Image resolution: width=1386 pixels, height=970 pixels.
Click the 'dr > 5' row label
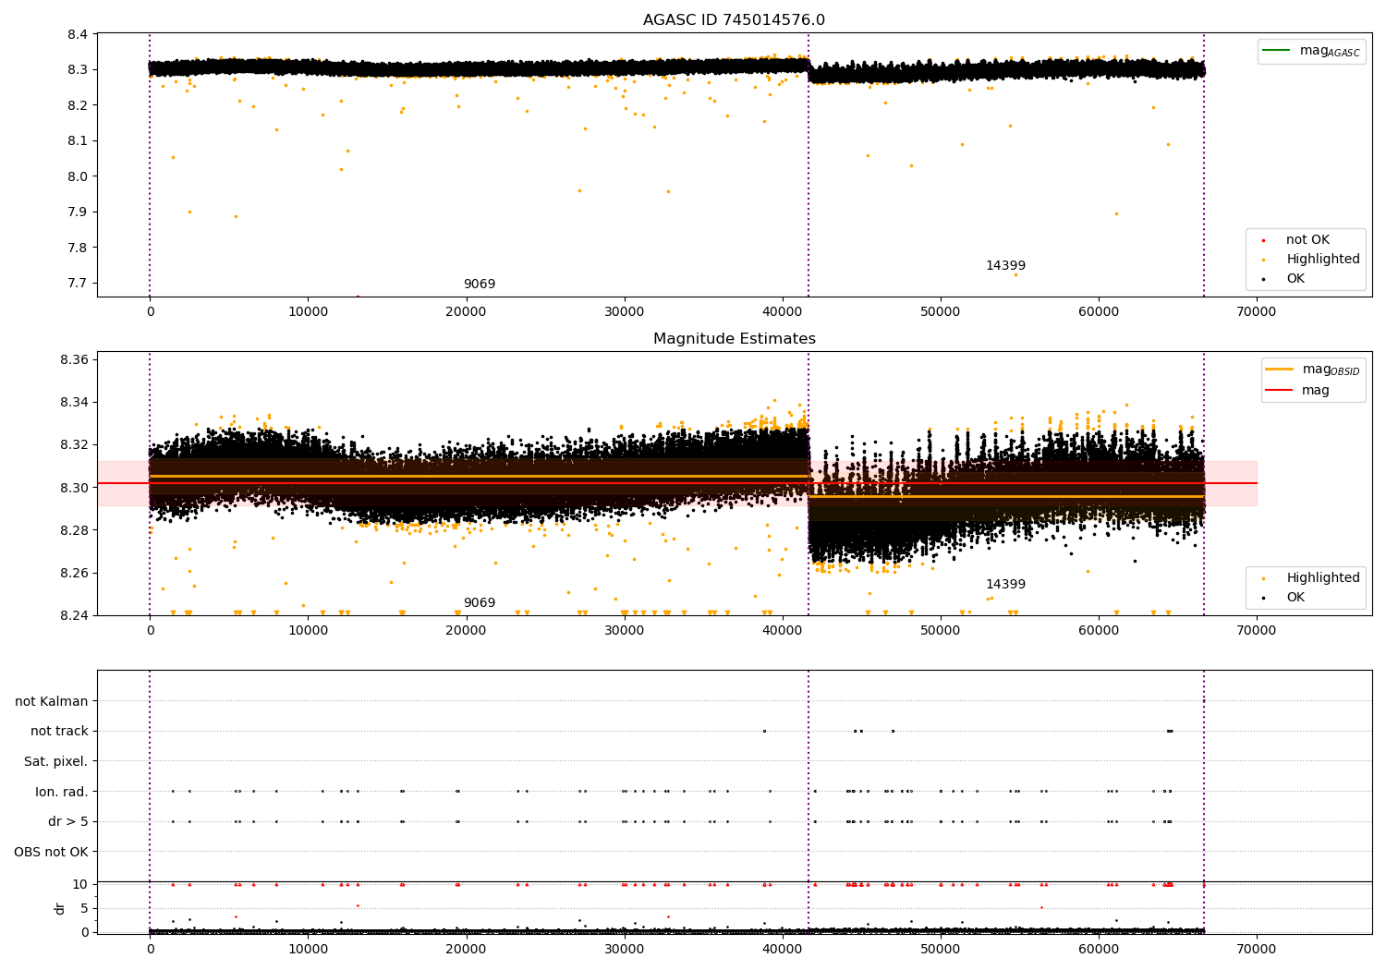(68, 821)
